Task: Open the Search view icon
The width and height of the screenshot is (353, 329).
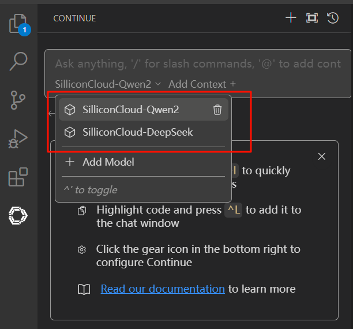Action: coord(18,61)
